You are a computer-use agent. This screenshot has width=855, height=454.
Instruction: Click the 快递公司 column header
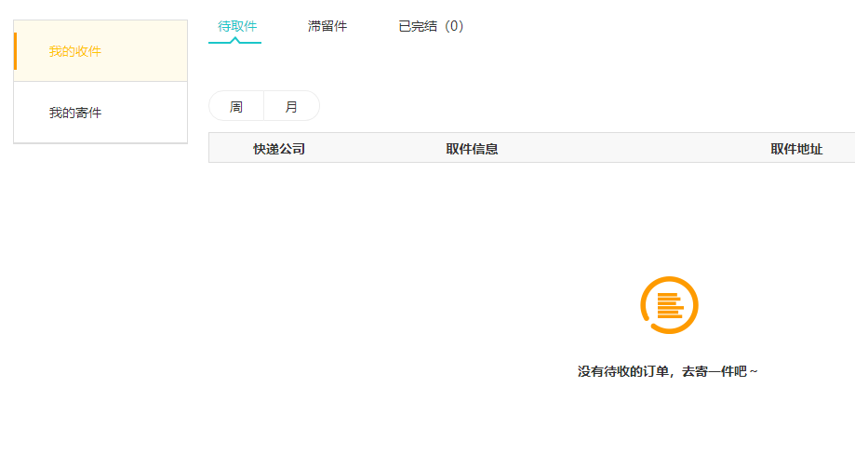278,149
